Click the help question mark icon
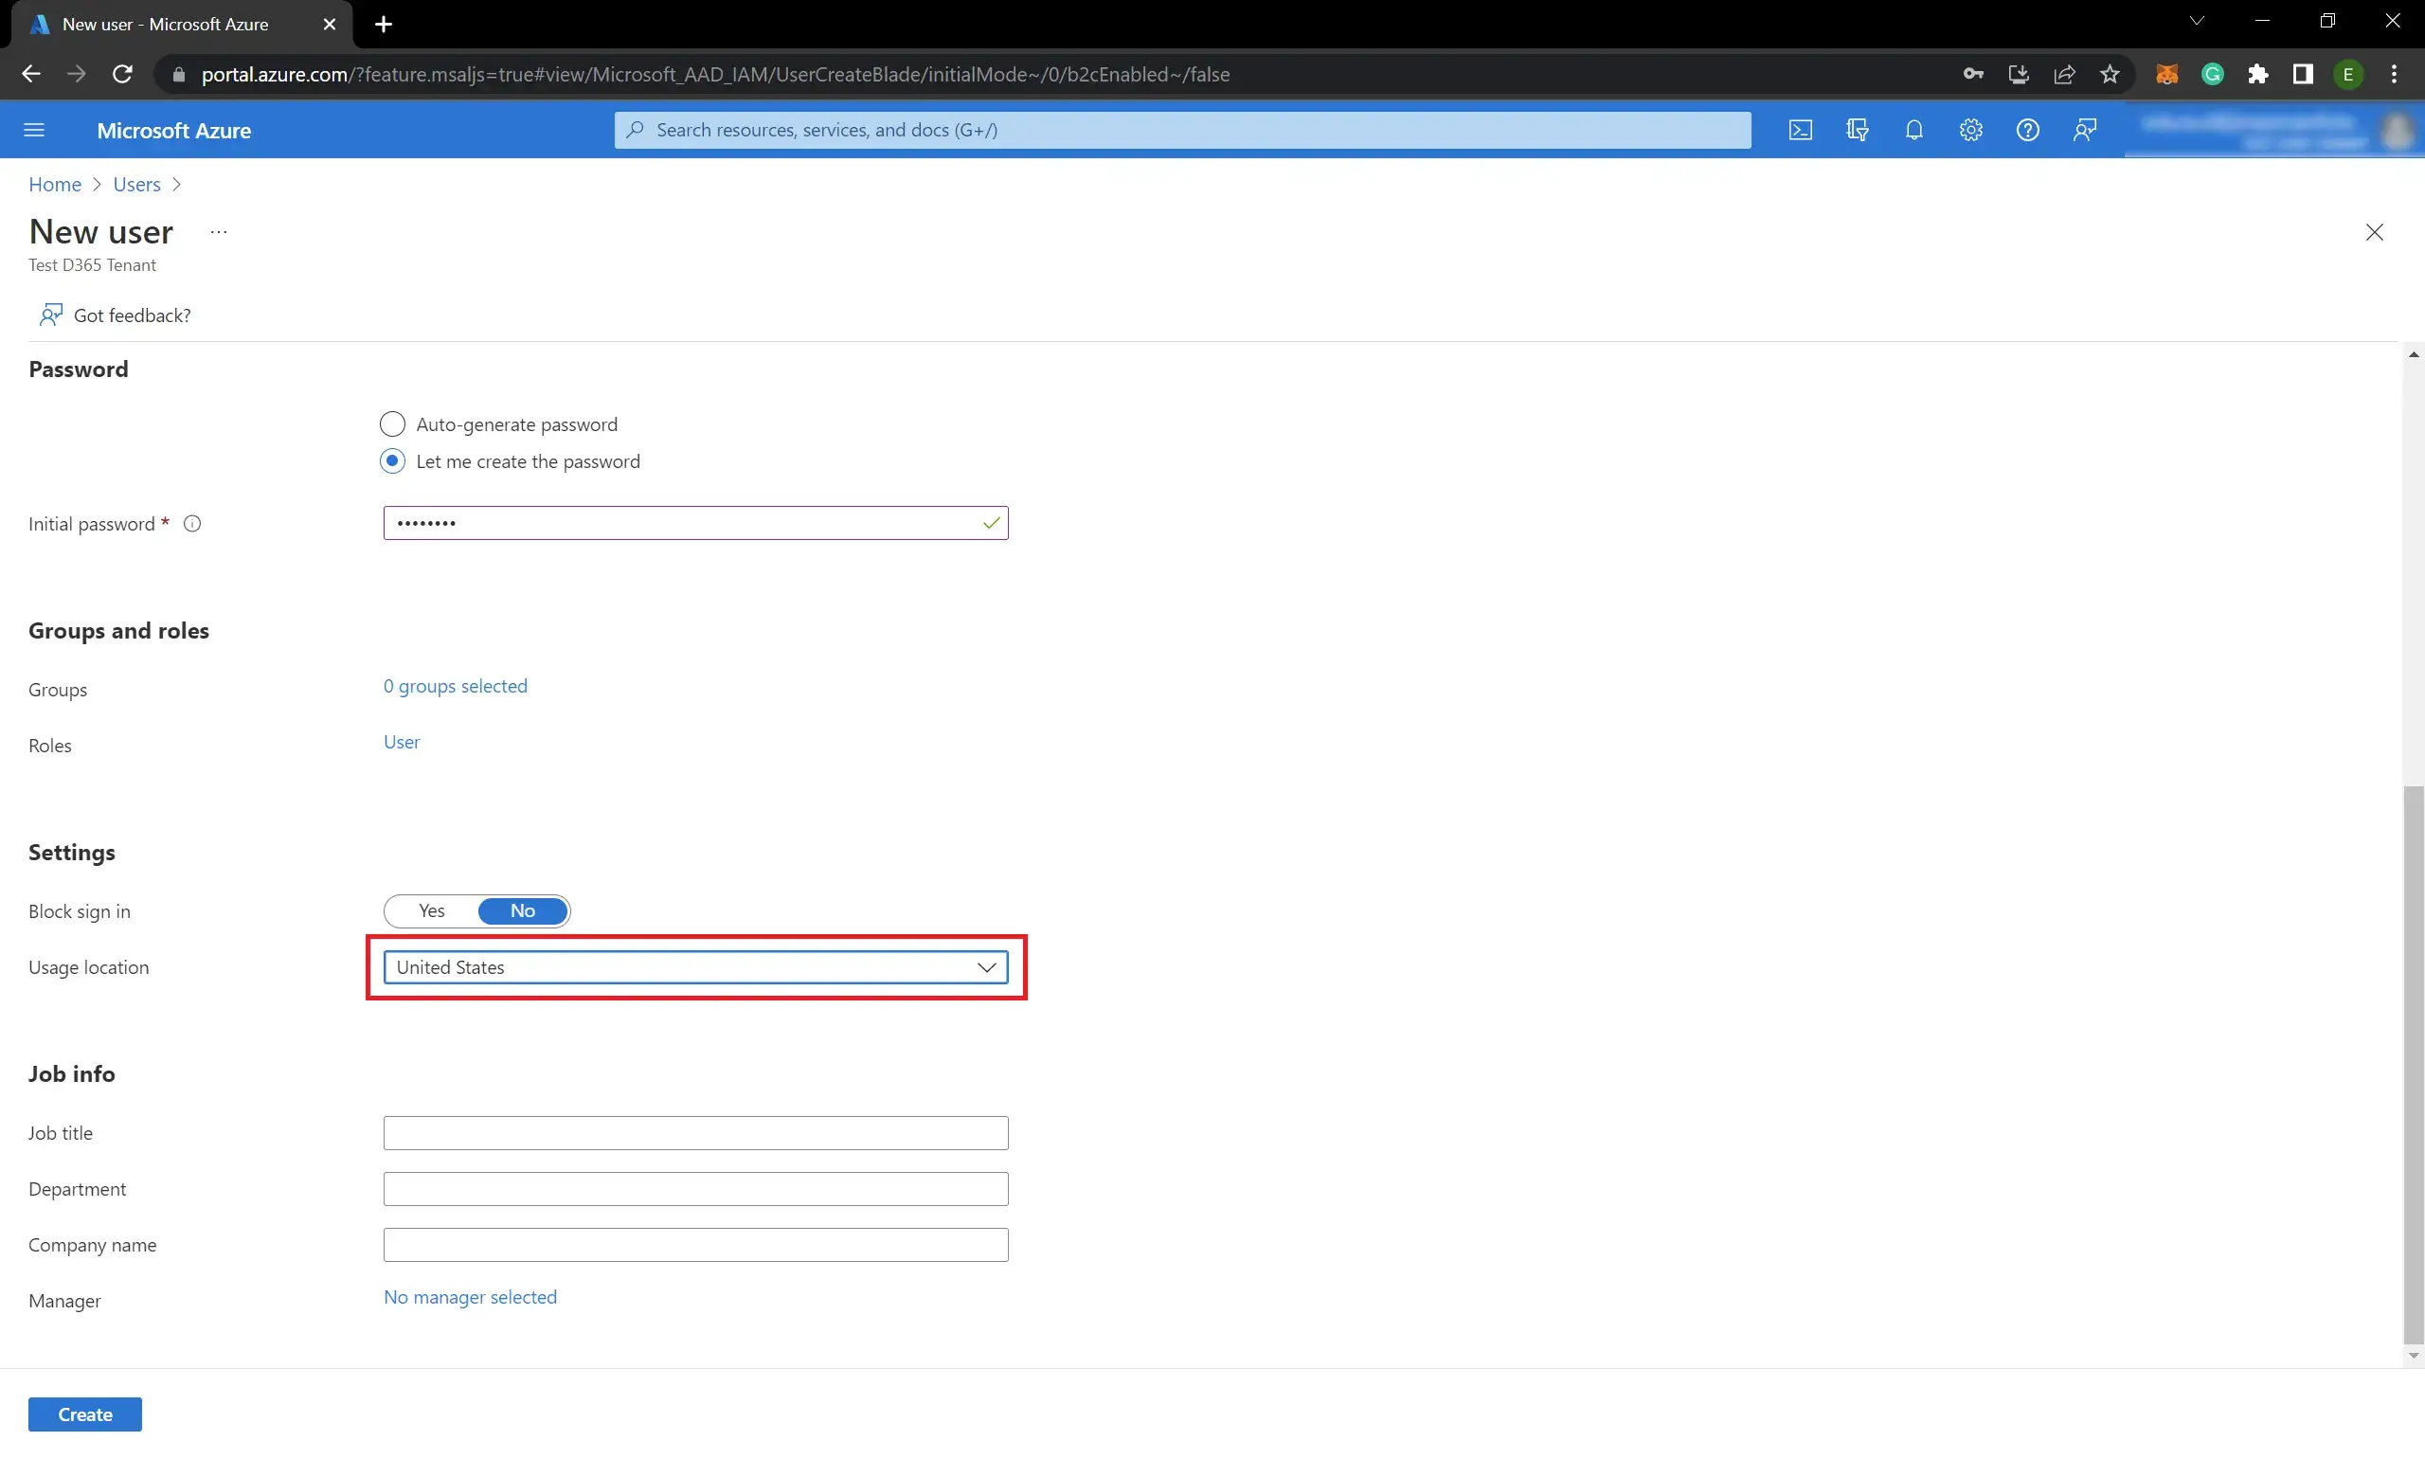This screenshot has height=1459, width=2425. click(2028, 130)
